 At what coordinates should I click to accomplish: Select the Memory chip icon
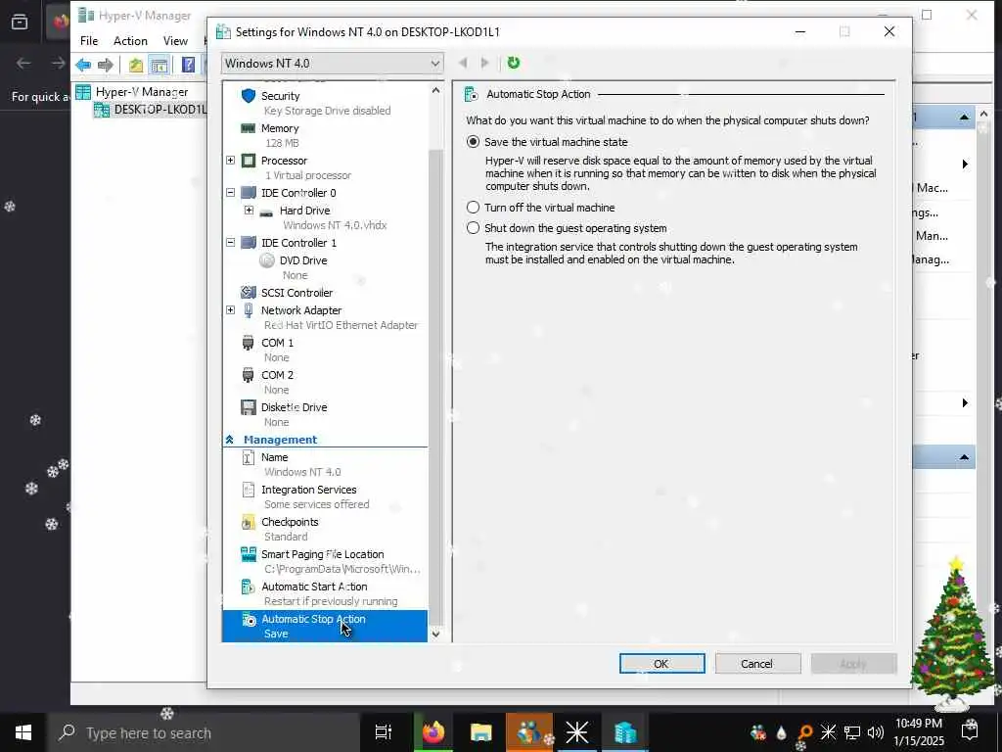[248, 128]
